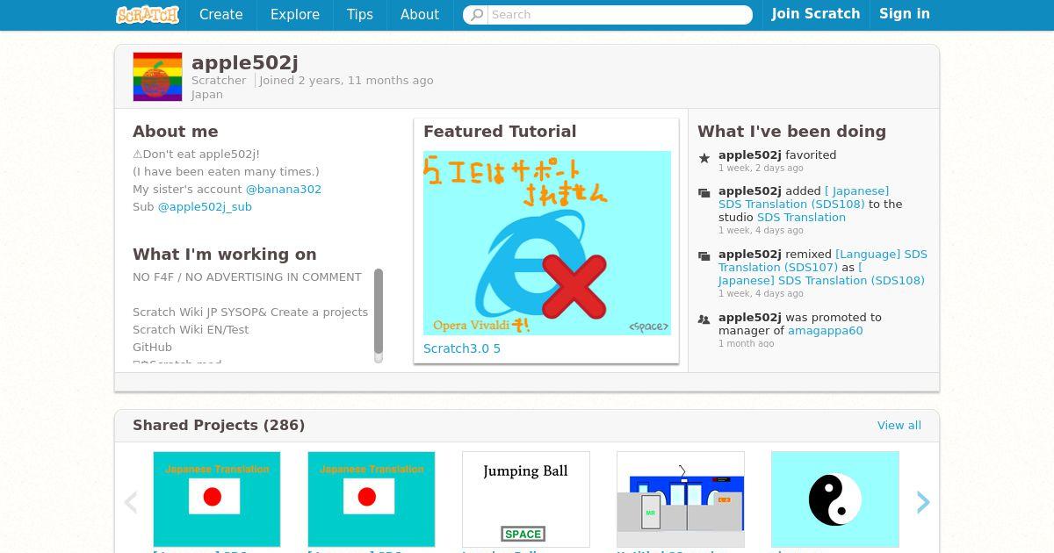Click the studio icon beside remixed activity

coord(704,256)
